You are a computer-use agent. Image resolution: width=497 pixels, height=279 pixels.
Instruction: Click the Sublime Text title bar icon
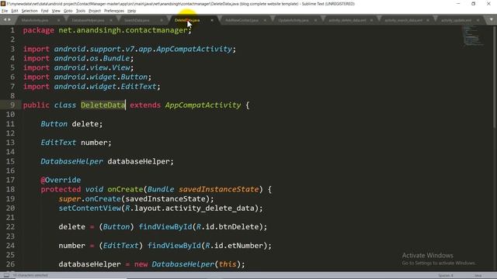click(3, 4)
